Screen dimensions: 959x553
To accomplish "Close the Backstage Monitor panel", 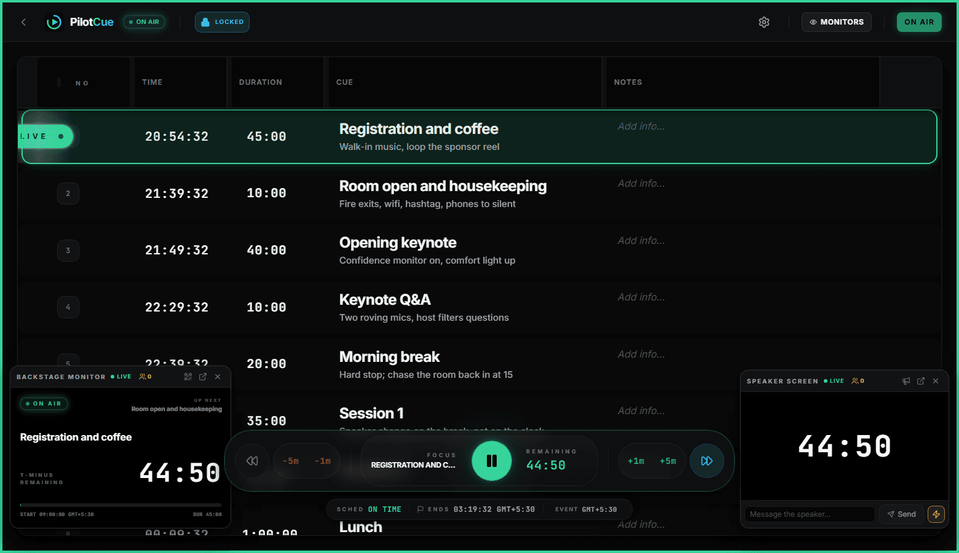I will 218,377.
